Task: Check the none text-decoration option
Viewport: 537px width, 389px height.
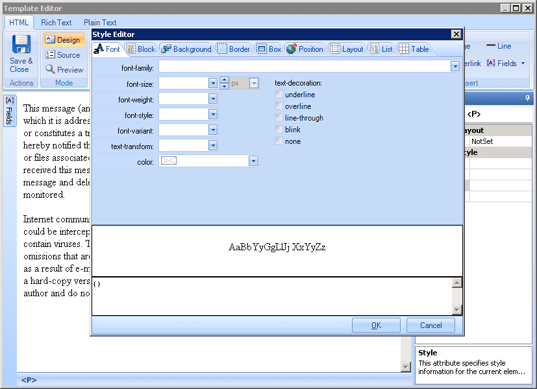Action: (279, 140)
